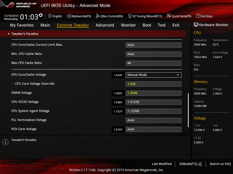Click the PCH Core Voltage label

click(24, 129)
